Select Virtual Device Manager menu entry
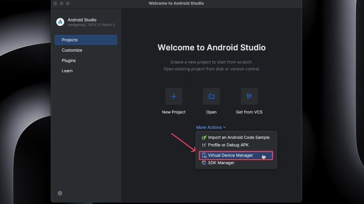 236,155
